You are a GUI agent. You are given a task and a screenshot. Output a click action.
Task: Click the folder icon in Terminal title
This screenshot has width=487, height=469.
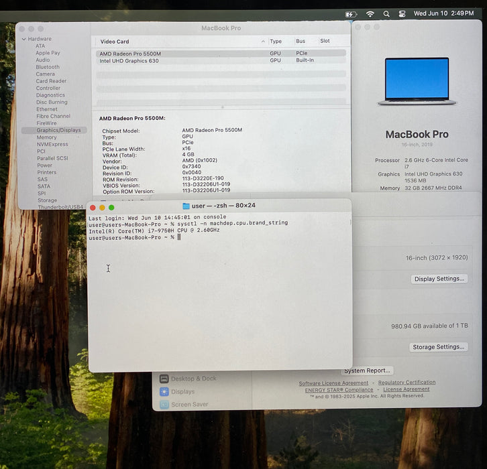click(x=186, y=206)
